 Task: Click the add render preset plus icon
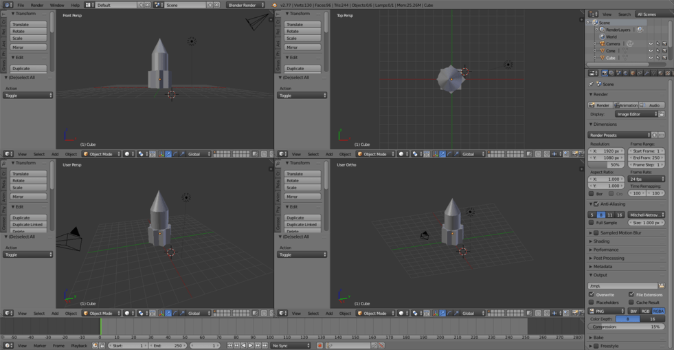pyautogui.click(x=655, y=135)
